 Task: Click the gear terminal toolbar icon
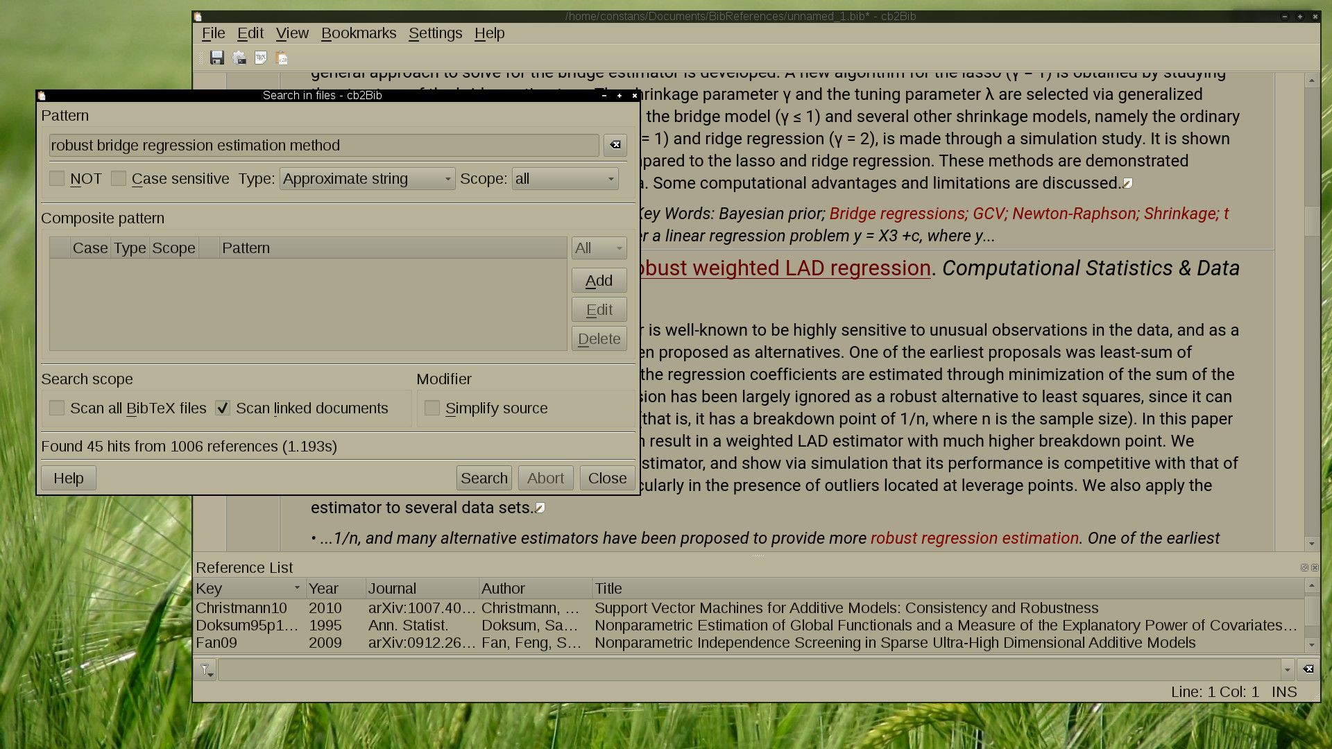239,58
